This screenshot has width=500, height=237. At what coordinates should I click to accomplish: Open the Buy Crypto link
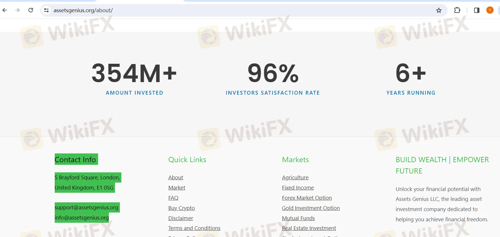pyautogui.click(x=182, y=208)
